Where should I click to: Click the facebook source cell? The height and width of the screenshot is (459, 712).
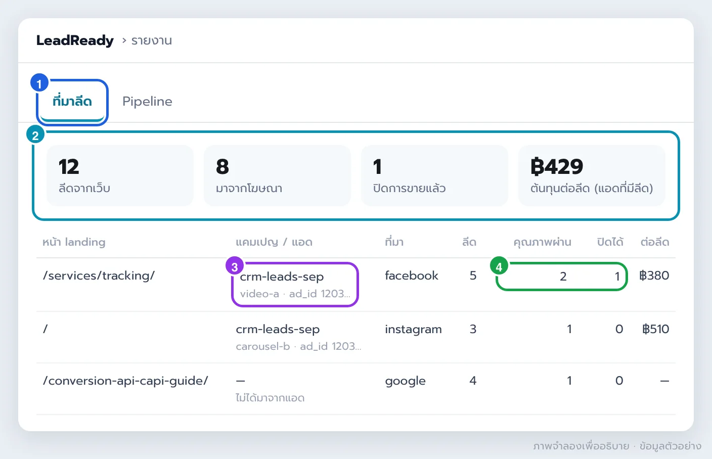tap(412, 276)
